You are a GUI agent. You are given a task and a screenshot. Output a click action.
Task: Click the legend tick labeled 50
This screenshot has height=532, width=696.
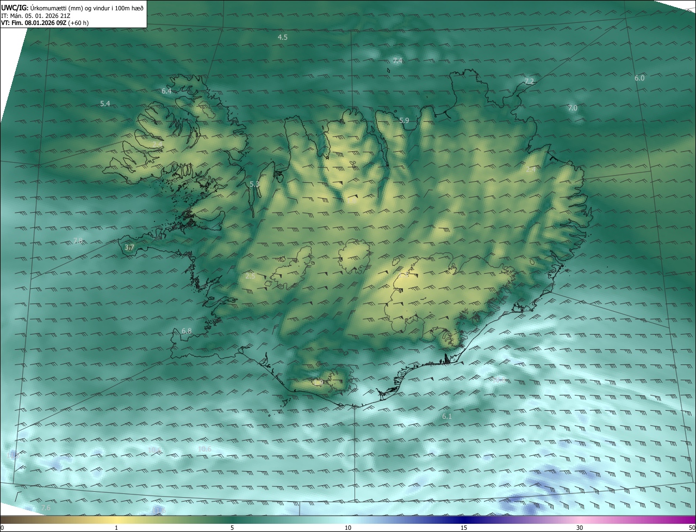click(x=692, y=528)
